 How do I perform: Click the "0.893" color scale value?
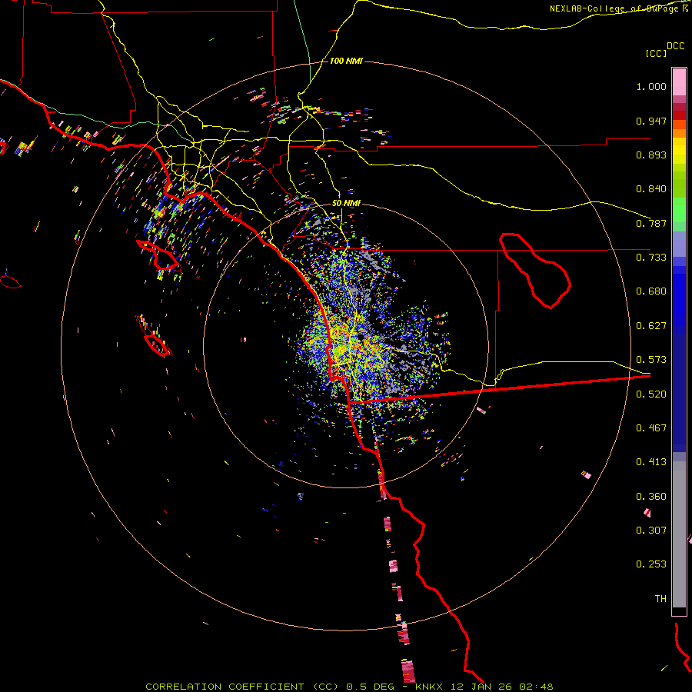[x=651, y=155]
